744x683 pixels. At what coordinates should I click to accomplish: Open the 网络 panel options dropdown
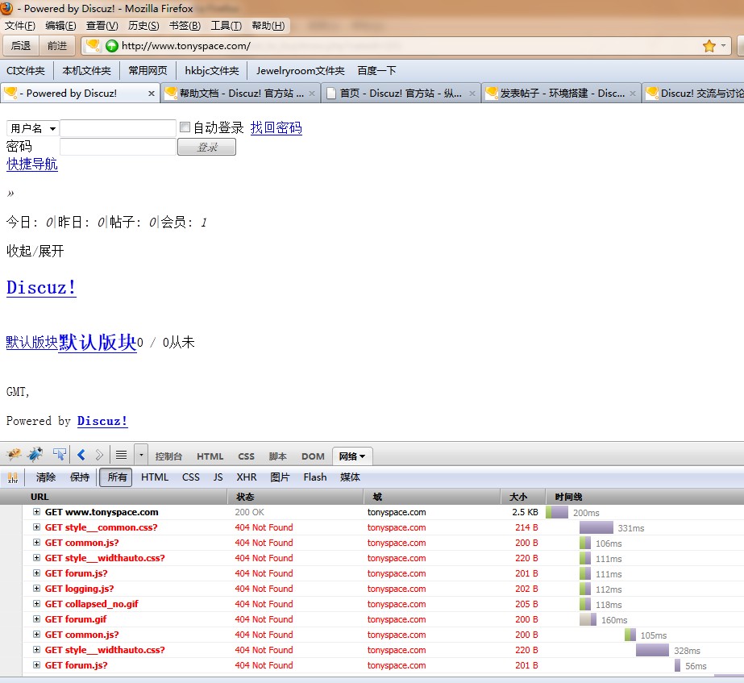352,456
